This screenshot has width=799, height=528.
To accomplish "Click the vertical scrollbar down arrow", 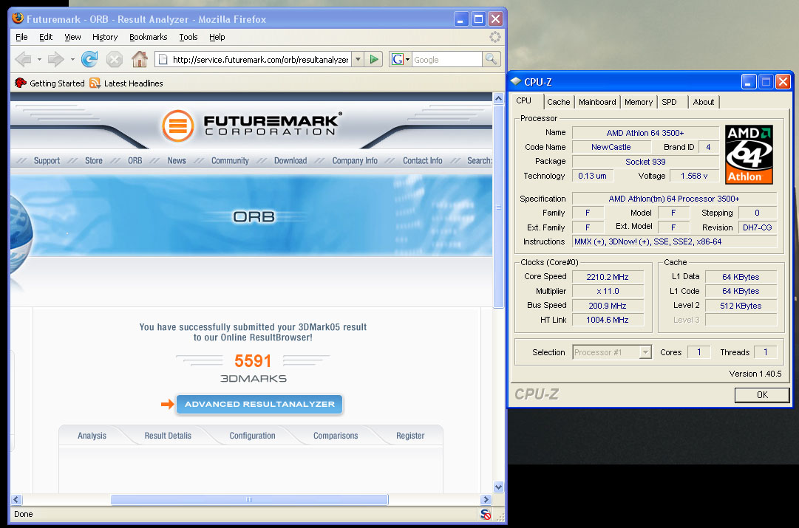I will pos(498,487).
